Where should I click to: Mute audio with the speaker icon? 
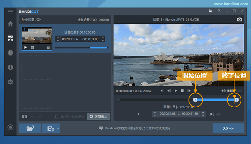pos(223,91)
